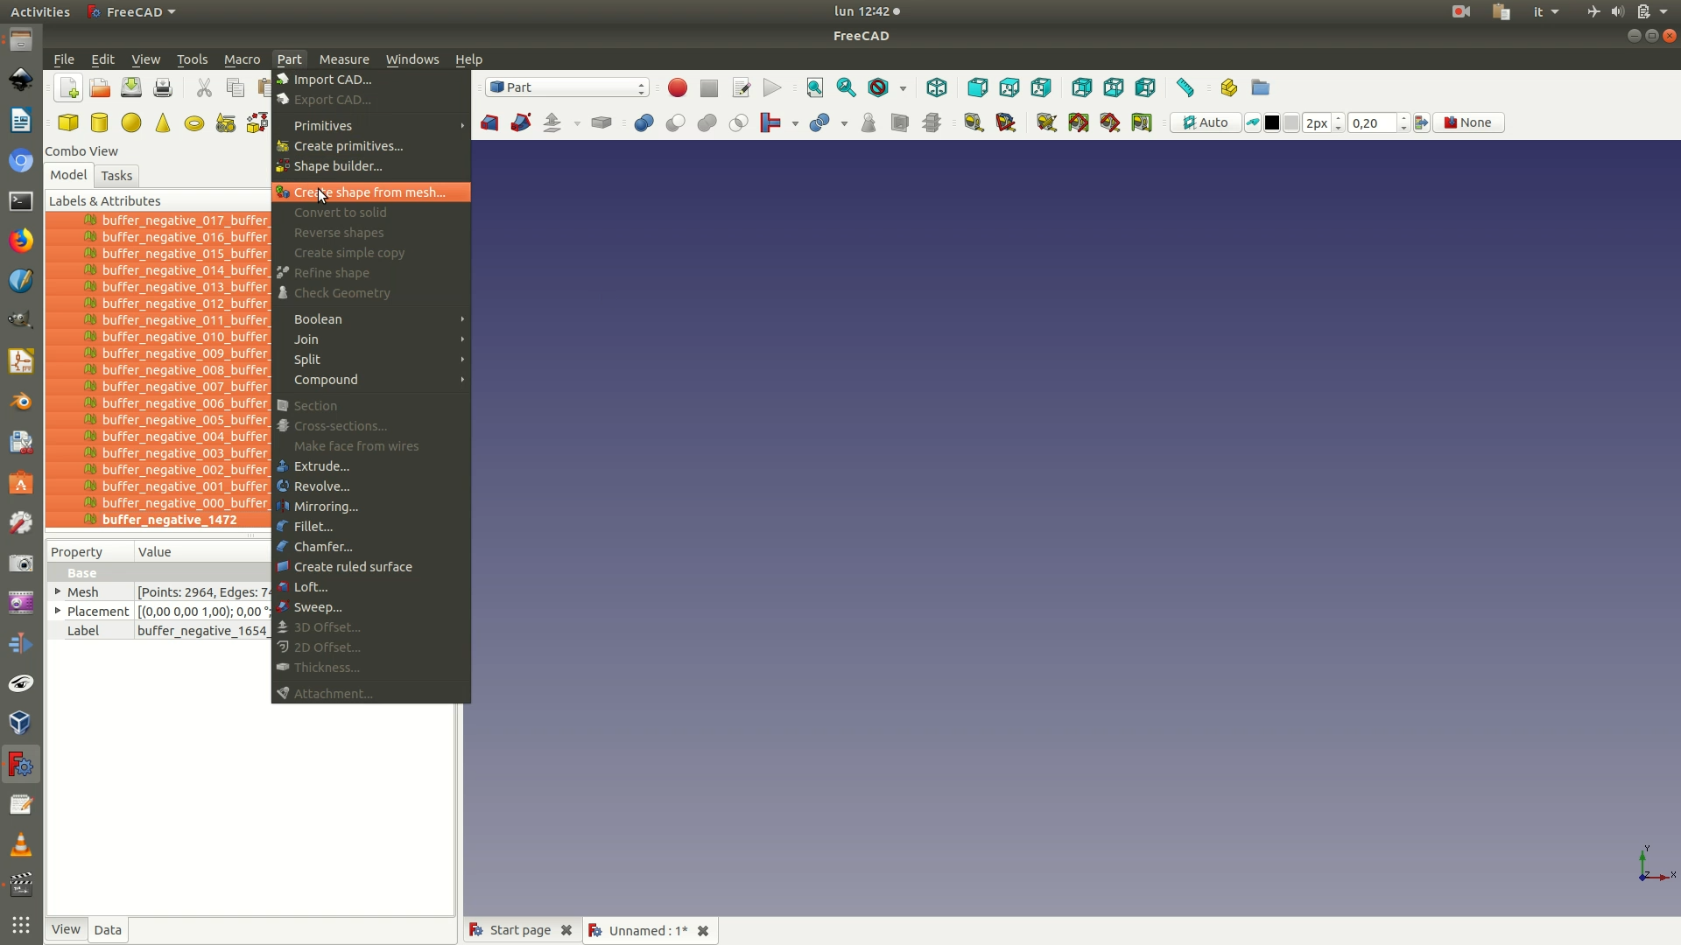Choose Create shape from mesh menu entry
This screenshot has height=945, width=1681.
click(x=371, y=192)
